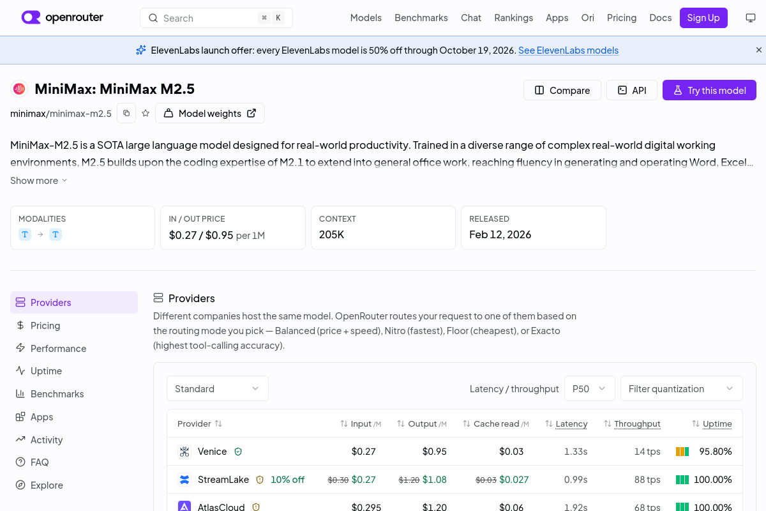Click StreamLake's 10% off label

[288, 480]
